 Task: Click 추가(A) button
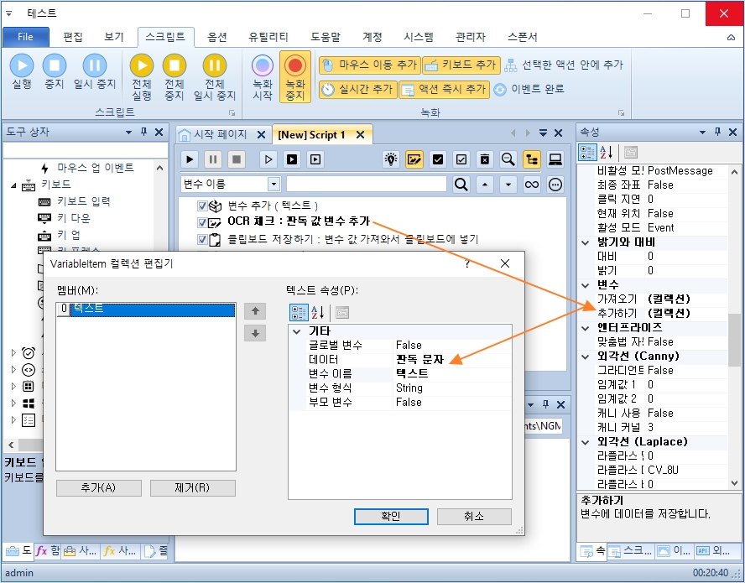[98, 488]
